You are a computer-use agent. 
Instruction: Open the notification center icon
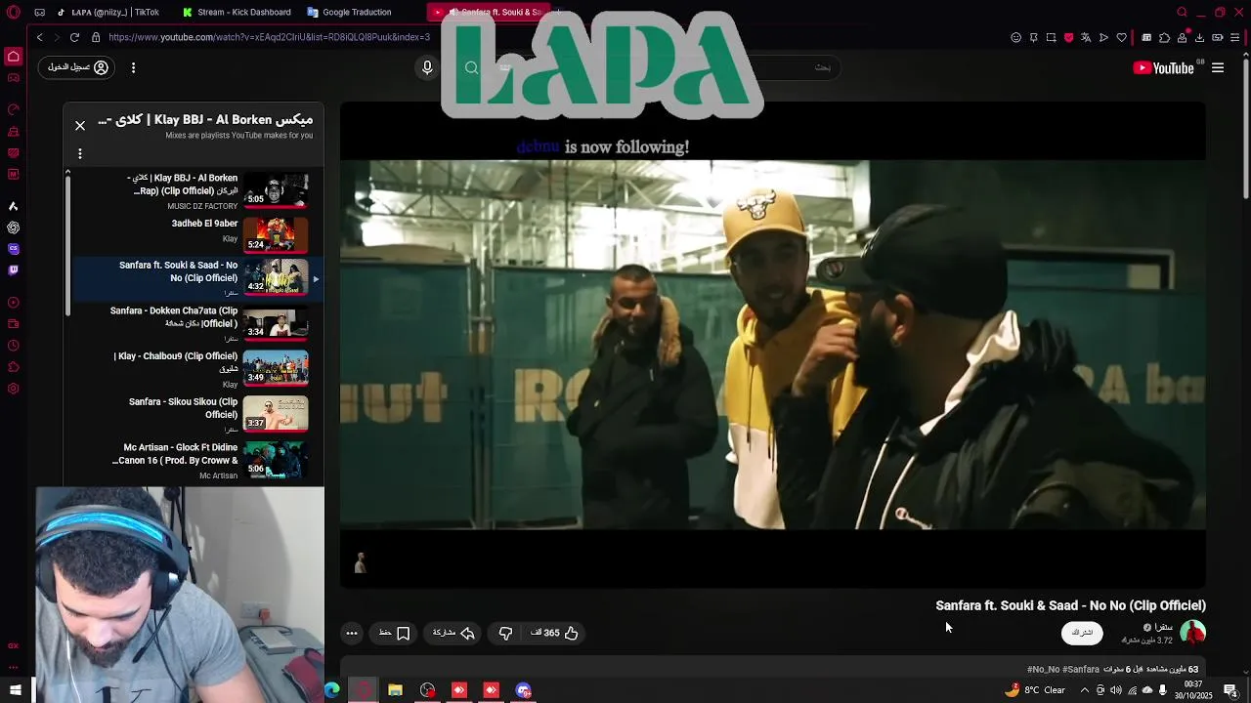coord(1230,690)
